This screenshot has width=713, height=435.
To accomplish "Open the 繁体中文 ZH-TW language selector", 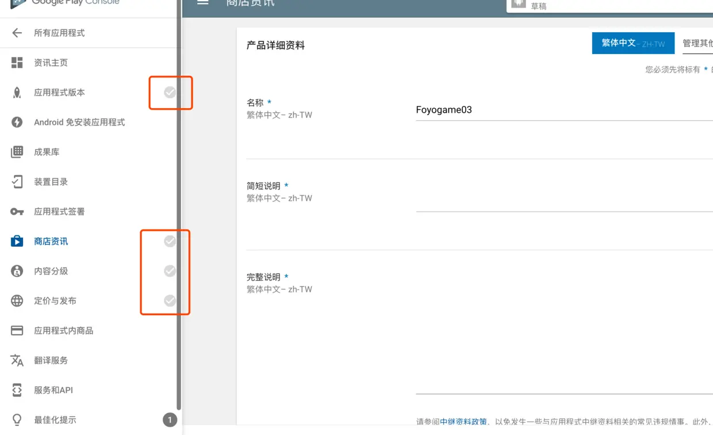I will coord(632,43).
